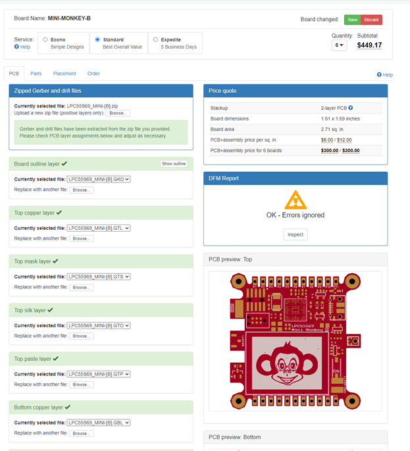The height and width of the screenshot is (451, 410).
Task: Expand the Top mask layer file dropdown
Action: coord(99,277)
